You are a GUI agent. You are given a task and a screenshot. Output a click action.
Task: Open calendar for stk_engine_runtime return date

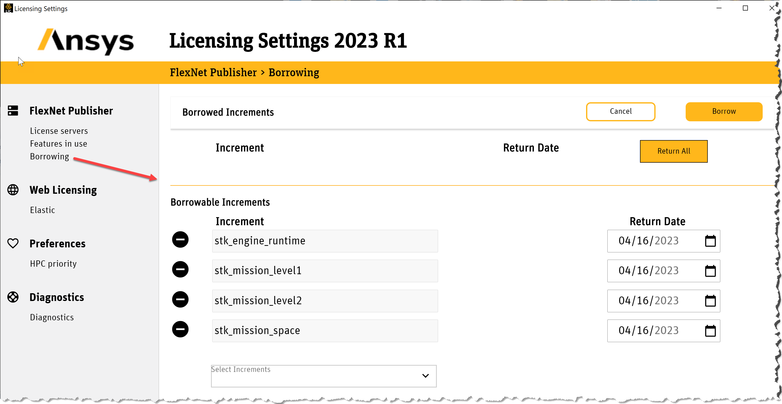[x=710, y=241]
